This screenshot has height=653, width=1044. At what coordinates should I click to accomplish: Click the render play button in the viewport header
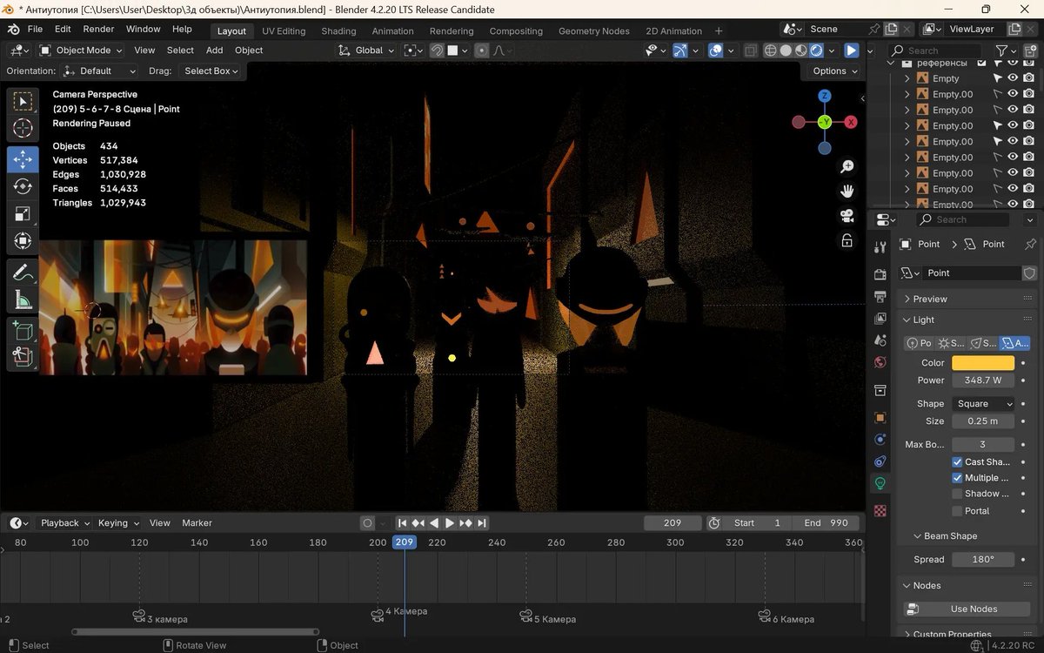[852, 50]
